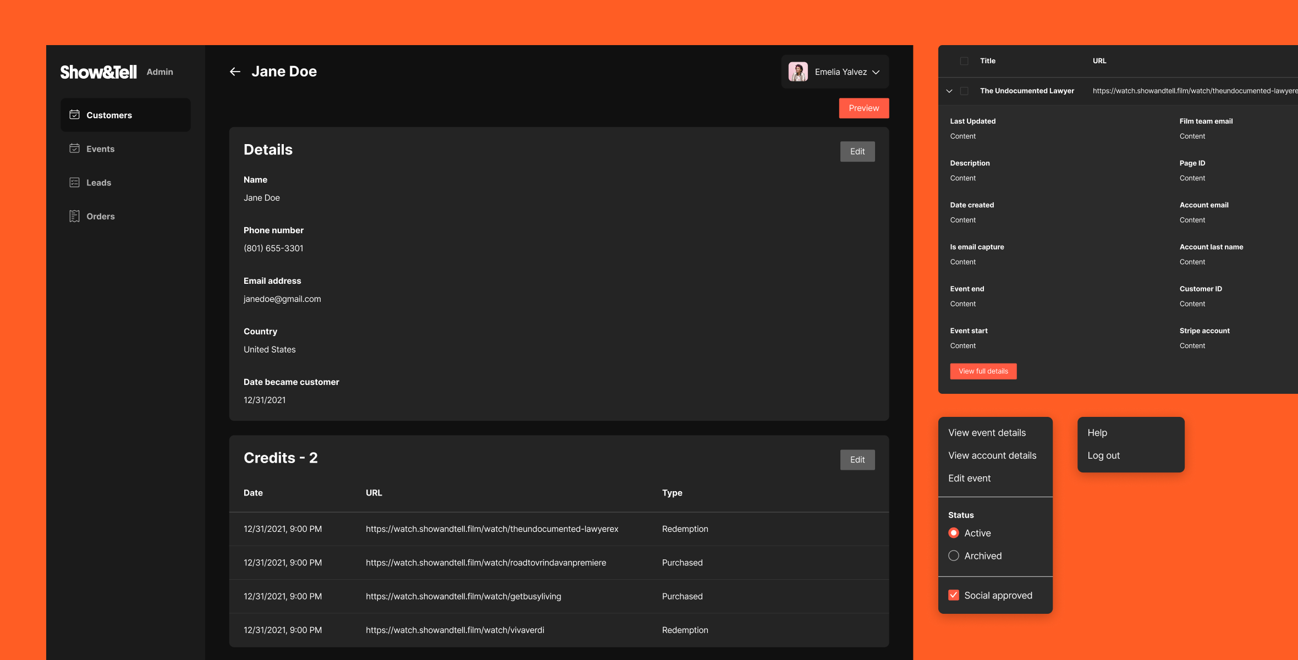Select the Archived status radio button

click(954, 555)
